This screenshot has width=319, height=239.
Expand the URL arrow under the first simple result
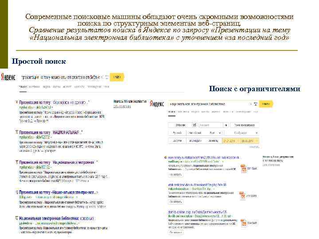click(52, 107)
